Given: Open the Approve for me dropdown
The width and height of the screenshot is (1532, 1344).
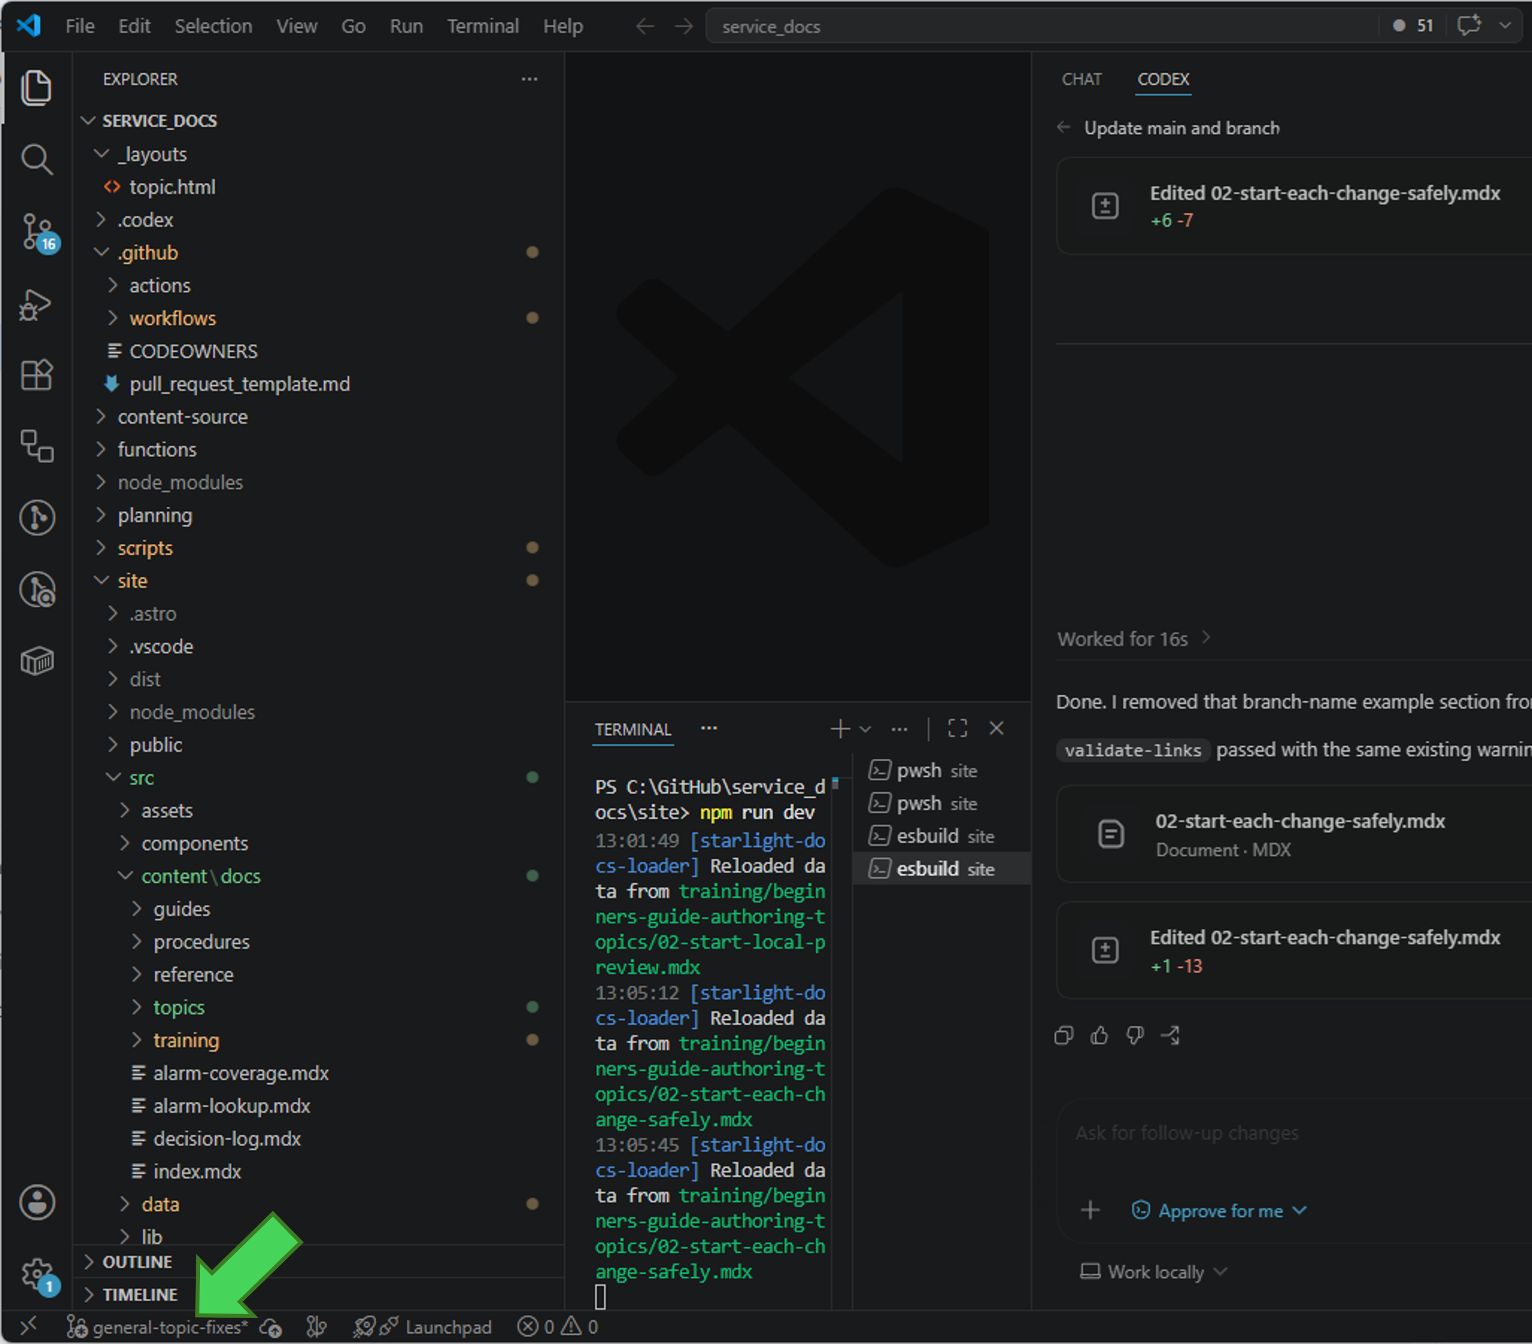Looking at the screenshot, I should click(x=1220, y=1210).
